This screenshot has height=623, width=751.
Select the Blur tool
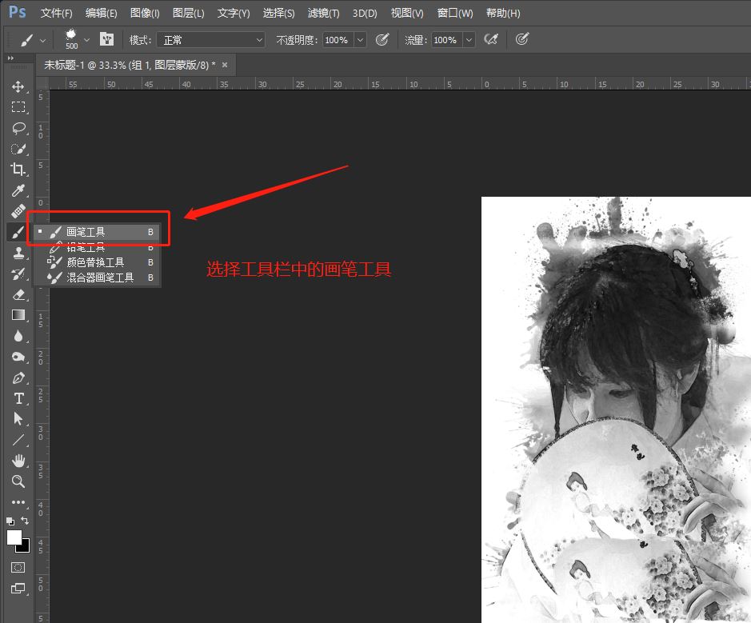point(18,336)
